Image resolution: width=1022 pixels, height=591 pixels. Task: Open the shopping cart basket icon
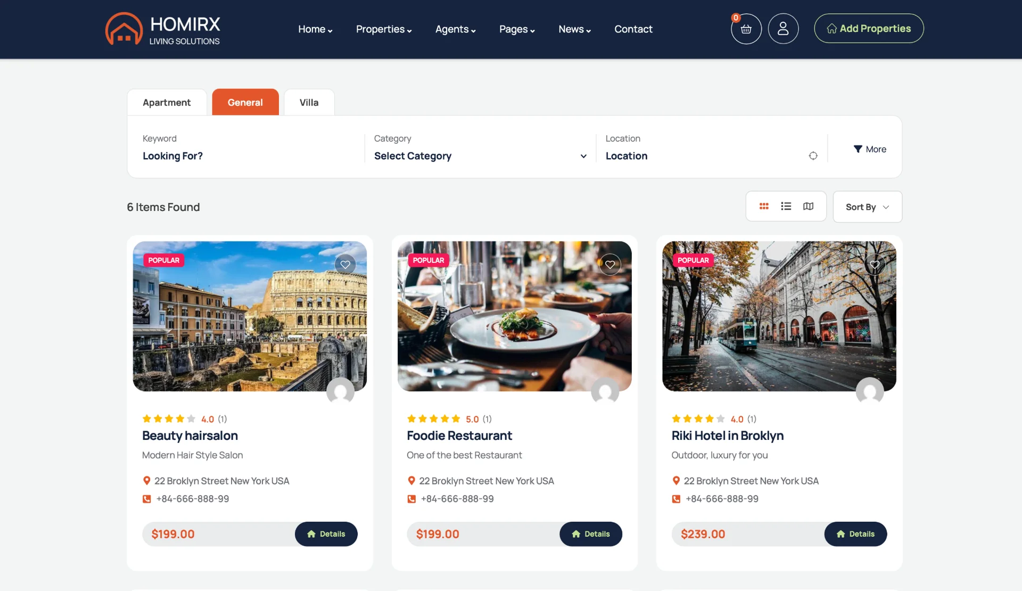pyautogui.click(x=746, y=29)
